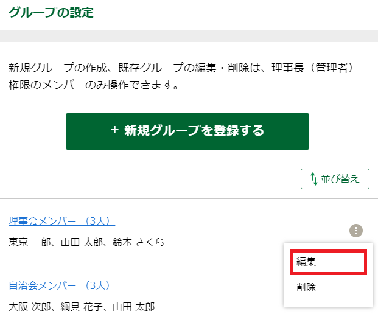378x328 pixels.
Task: Click the gray divider bar below the heading
Action: click(x=189, y=35)
